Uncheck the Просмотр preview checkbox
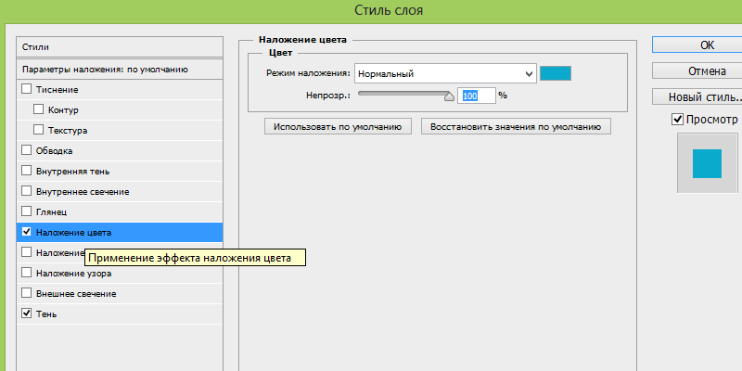This screenshot has width=742, height=371. pyautogui.click(x=677, y=120)
